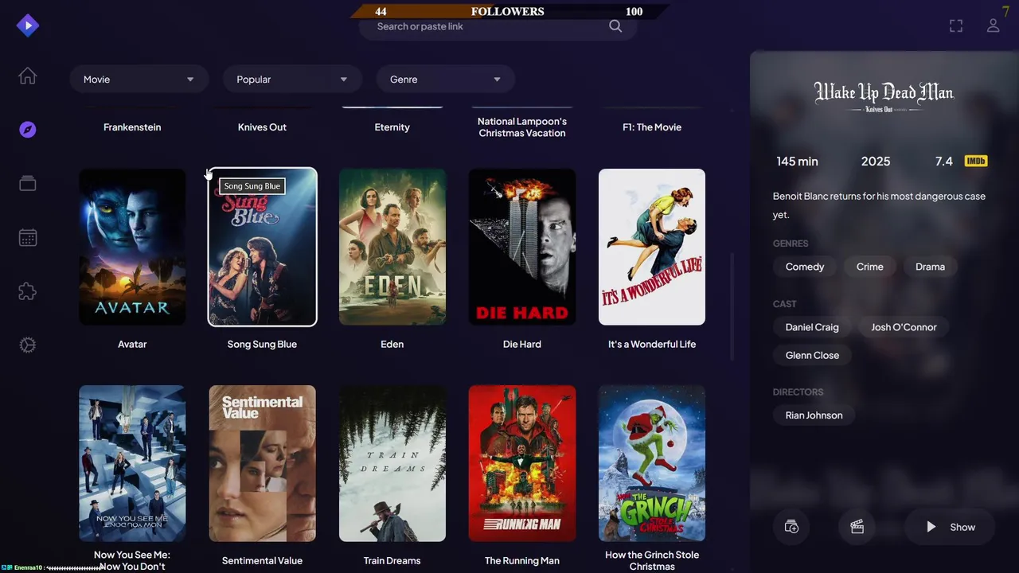
Task: Open the user profile icon
Action: tap(994, 26)
